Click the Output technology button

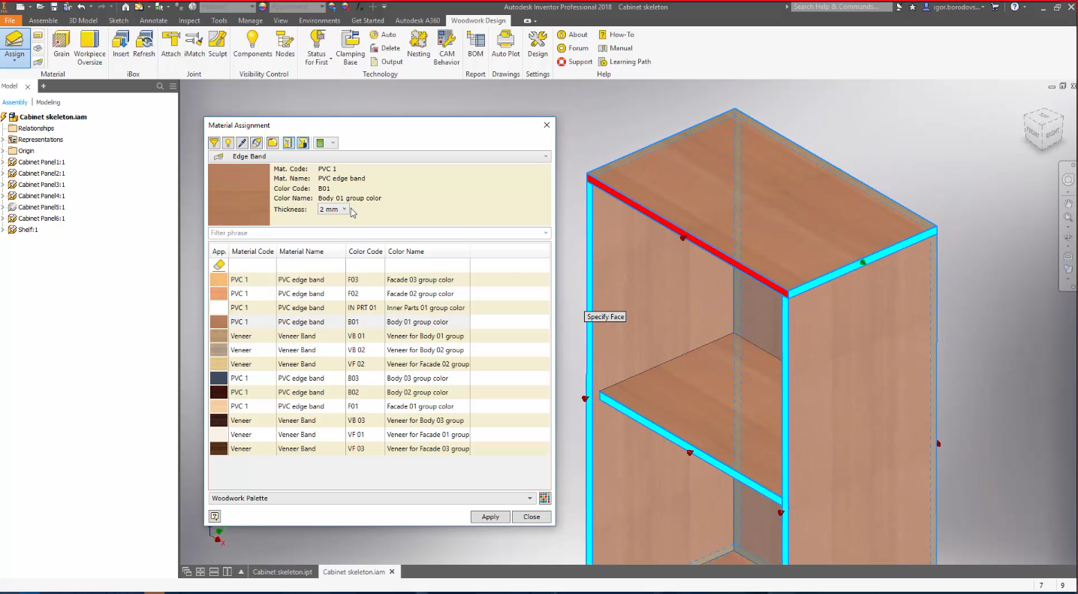(x=387, y=62)
